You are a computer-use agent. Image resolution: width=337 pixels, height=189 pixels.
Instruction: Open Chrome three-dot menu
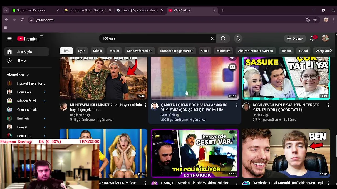coord(334,20)
